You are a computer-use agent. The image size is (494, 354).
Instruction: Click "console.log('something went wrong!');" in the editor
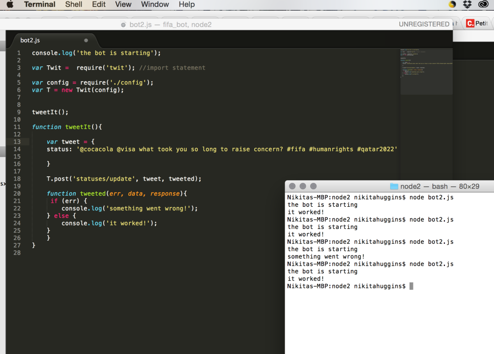[129, 209]
